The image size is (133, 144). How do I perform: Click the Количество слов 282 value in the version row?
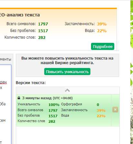(52, 121)
